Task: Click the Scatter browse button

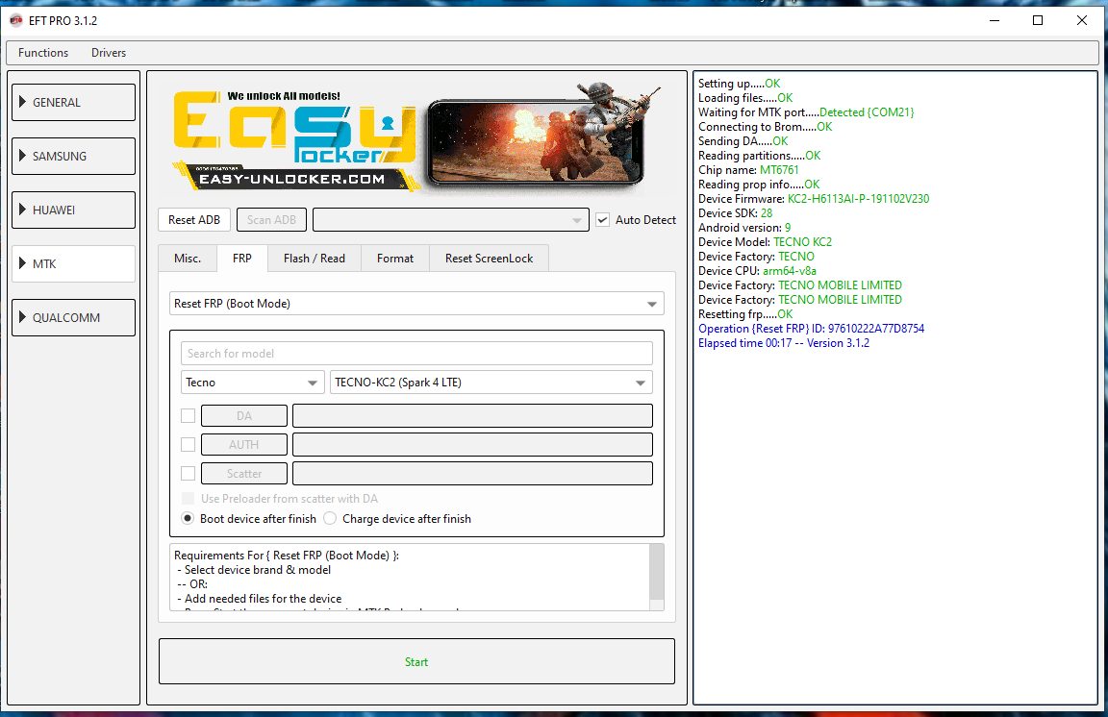Action: click(x=244, y=473)
